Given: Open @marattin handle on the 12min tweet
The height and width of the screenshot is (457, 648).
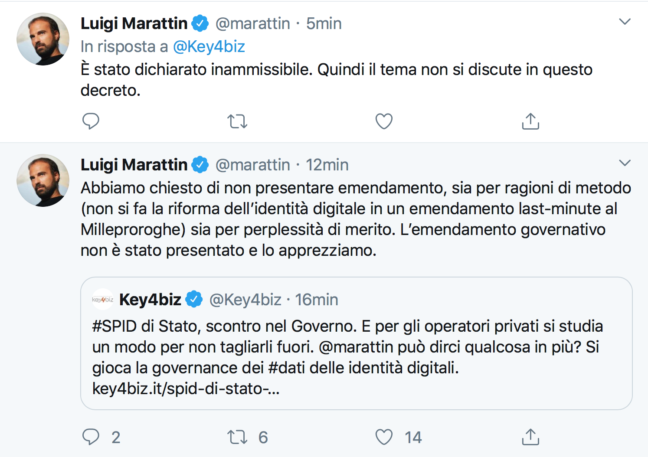Looking at the screenshot, I should point(253,165).
